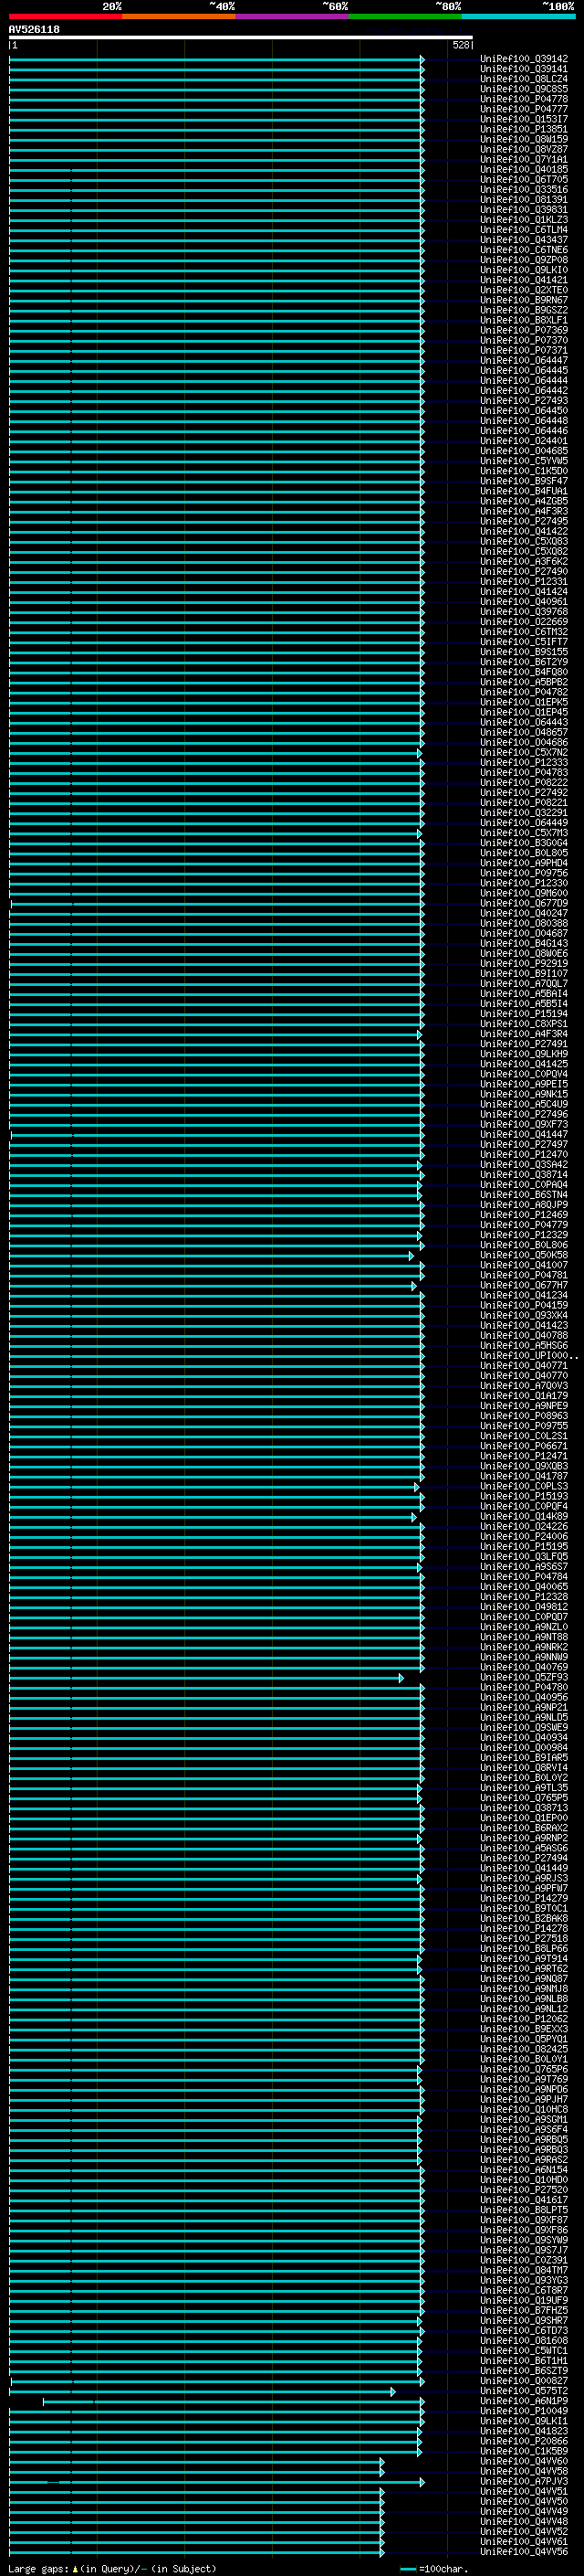Select label UniRef100_Q43437
584x2576 pixels.
[524, 239]
